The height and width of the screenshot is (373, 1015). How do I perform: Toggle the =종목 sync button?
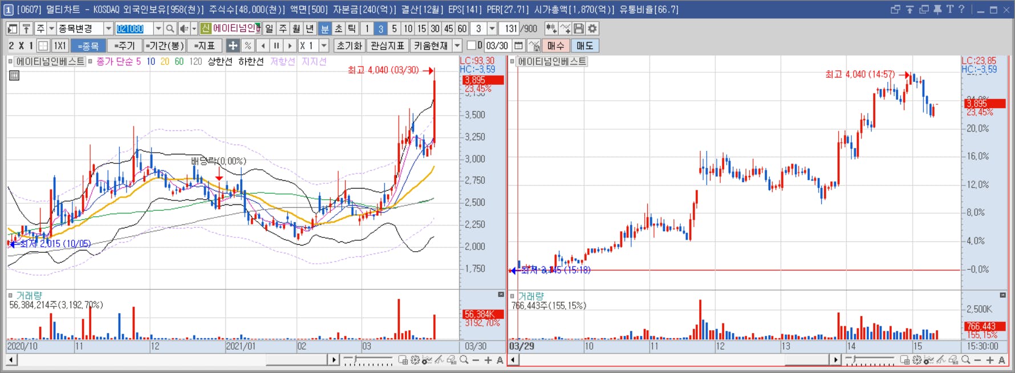(88, 46)
